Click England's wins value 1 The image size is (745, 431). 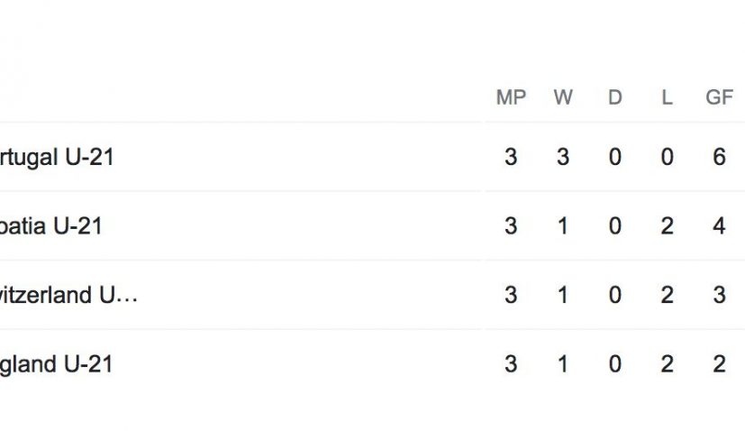click(x=563, y=364)
